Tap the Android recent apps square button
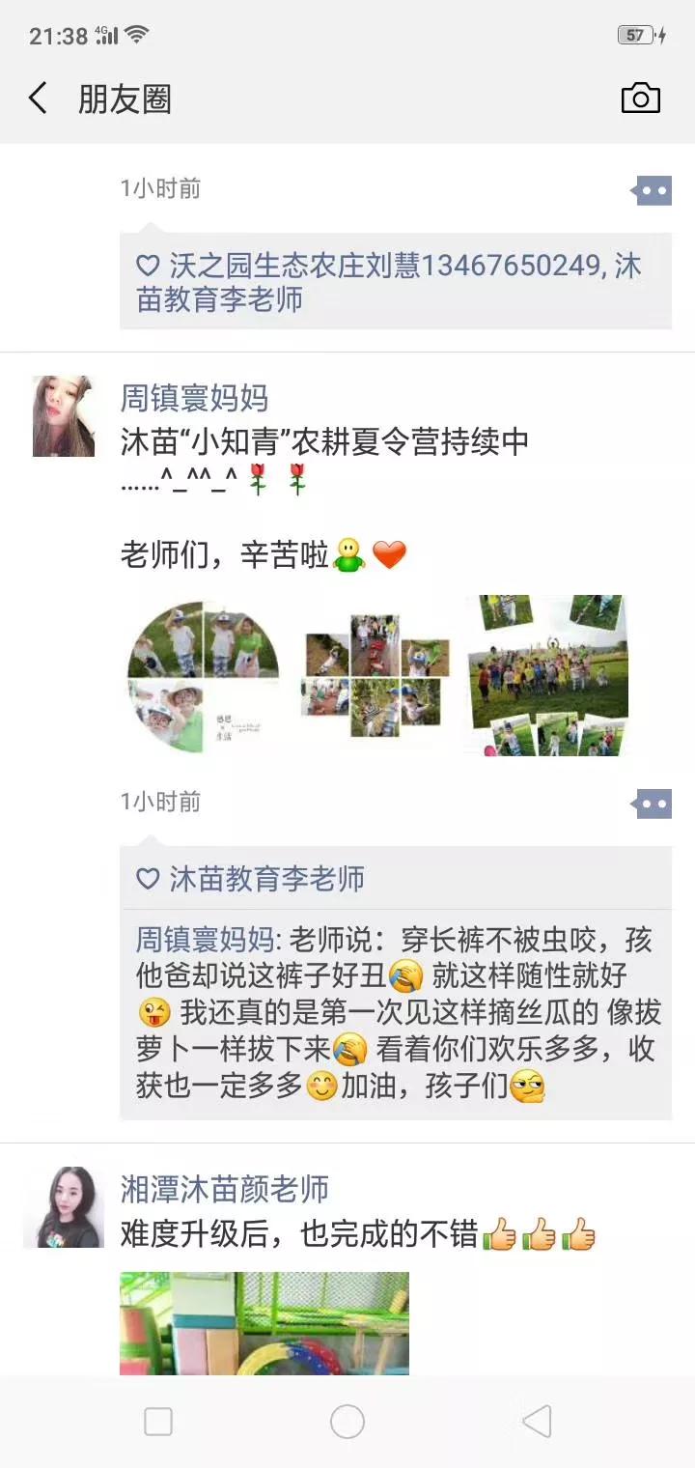Viewport: 695px width, 1468px height. click(x=158, y=1422)
